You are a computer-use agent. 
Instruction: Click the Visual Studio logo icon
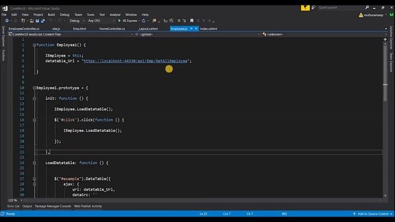[x=4, y=8]
